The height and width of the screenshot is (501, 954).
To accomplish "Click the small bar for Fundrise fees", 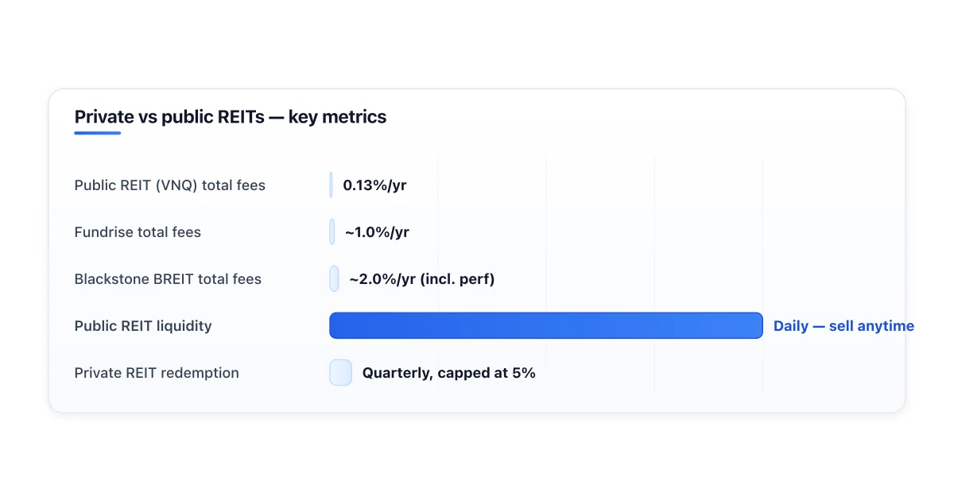I will pos(332,232).
